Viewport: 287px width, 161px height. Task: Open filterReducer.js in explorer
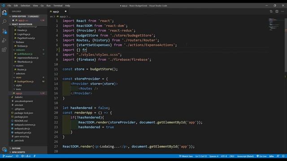(x=25, y=62)
